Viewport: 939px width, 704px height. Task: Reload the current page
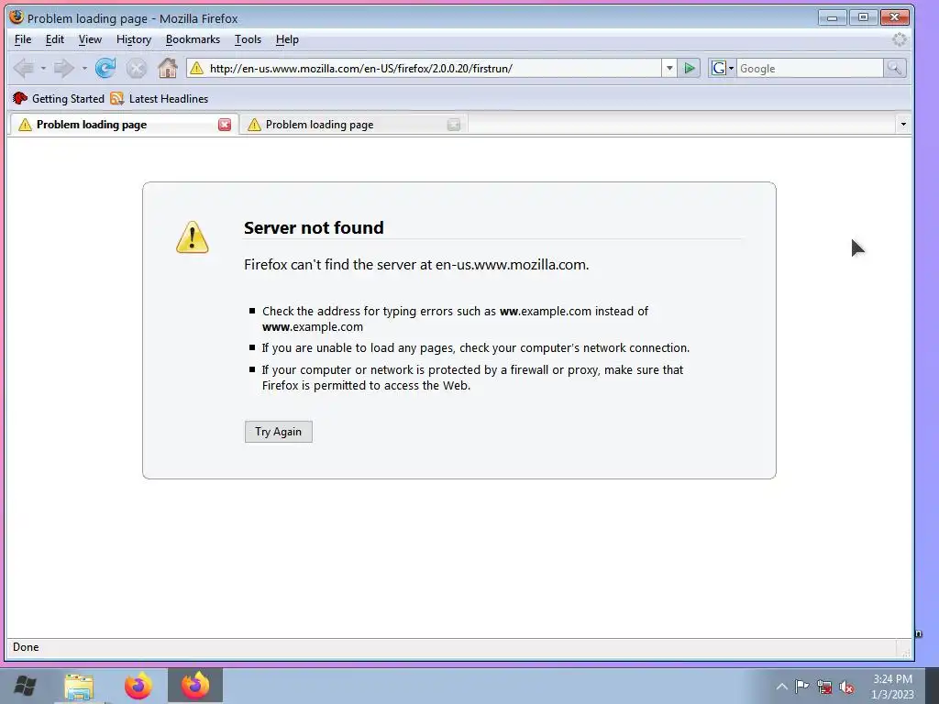click(105, 68)
